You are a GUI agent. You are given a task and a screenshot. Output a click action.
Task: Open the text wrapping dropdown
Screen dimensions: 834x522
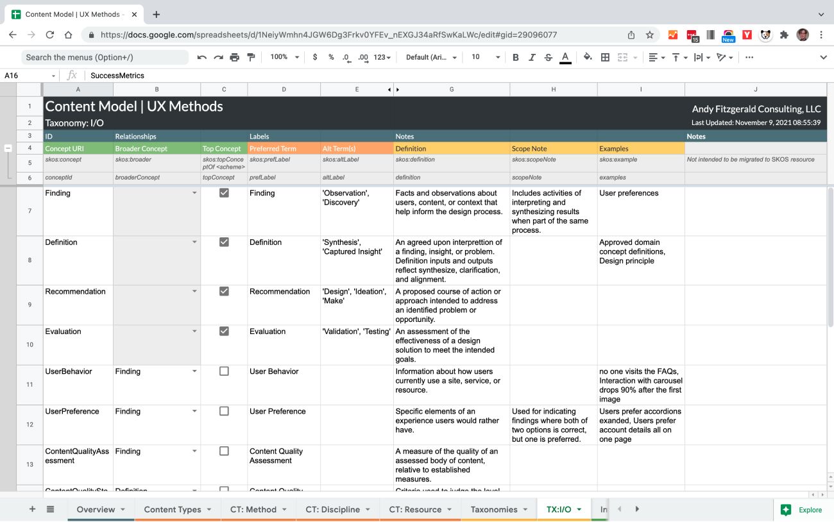[x=702, y=58]
